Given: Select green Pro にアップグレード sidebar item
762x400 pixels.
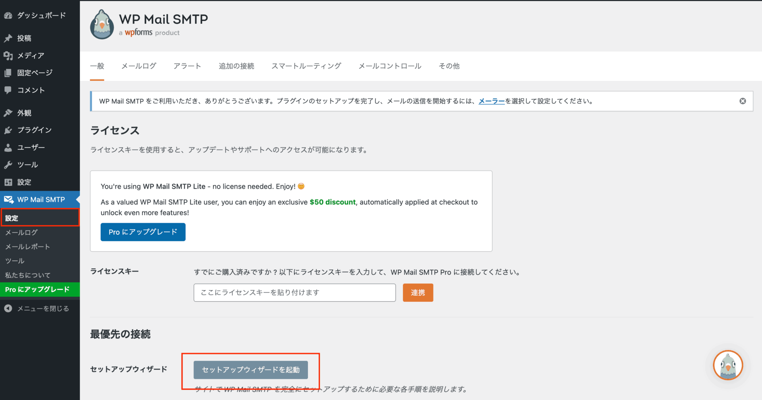Looking at the screenshot, I should click(37, 289).
